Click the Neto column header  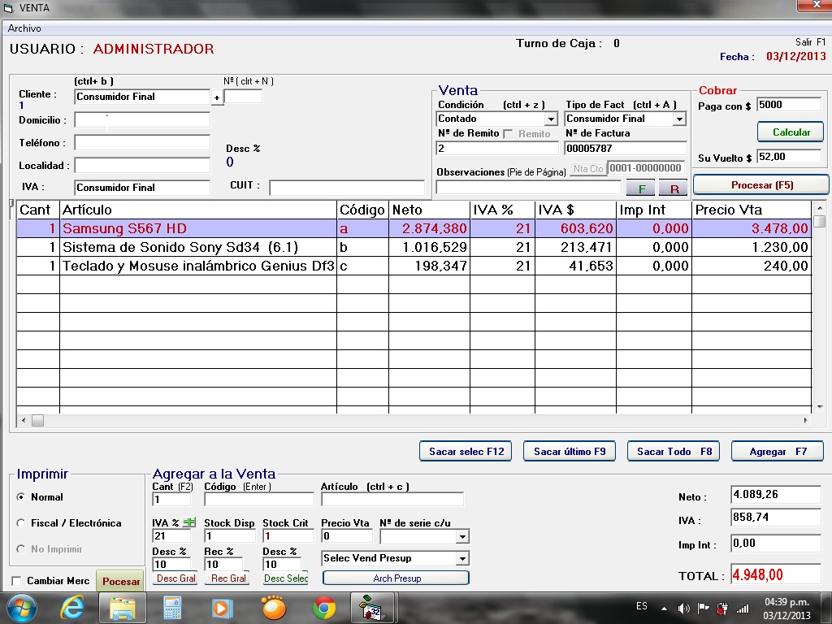click(429, 210)
